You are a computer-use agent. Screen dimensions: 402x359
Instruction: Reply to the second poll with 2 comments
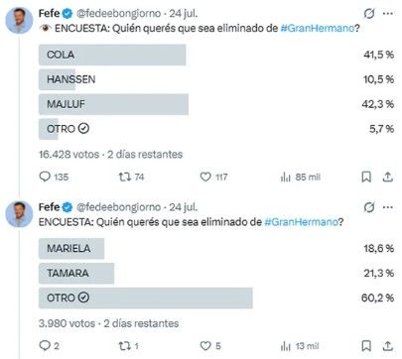(x=45, y=345)
